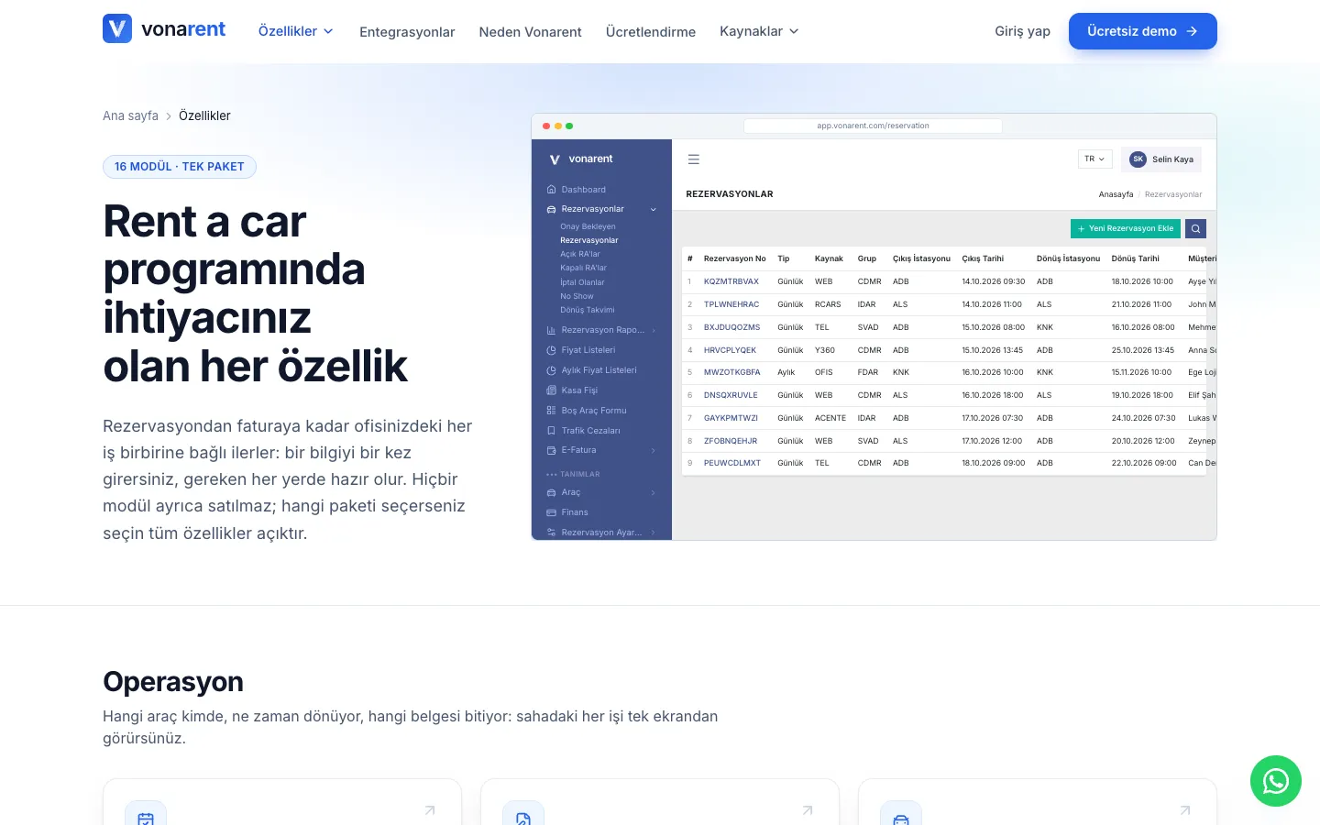The height and width of the screenshot is (825, 1320).
Task: Open the Kaynaklar dropdown menu
Action: pyautogui.click(x=759, y=31)
